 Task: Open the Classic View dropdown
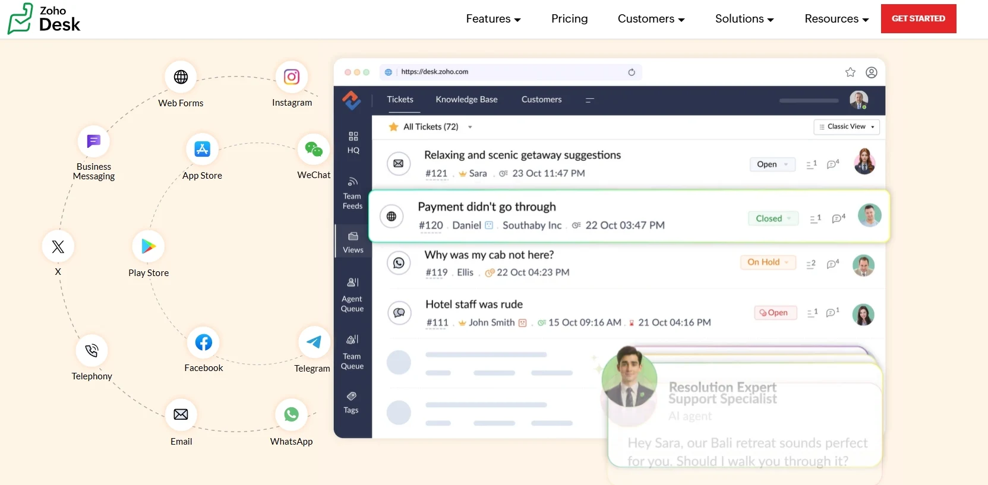(847, 127)
